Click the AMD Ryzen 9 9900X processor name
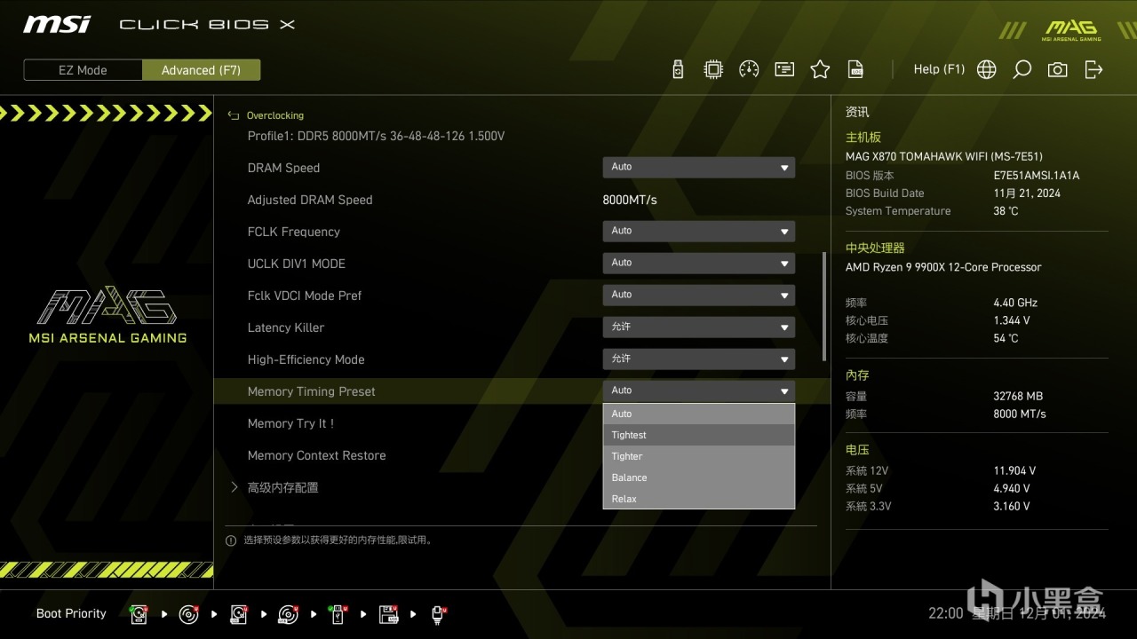Screen dimensions: 1137x639 click(x=943, y=267)
